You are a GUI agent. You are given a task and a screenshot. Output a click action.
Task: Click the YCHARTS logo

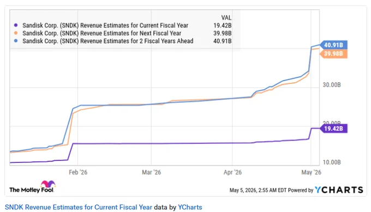tap(339, 190)
